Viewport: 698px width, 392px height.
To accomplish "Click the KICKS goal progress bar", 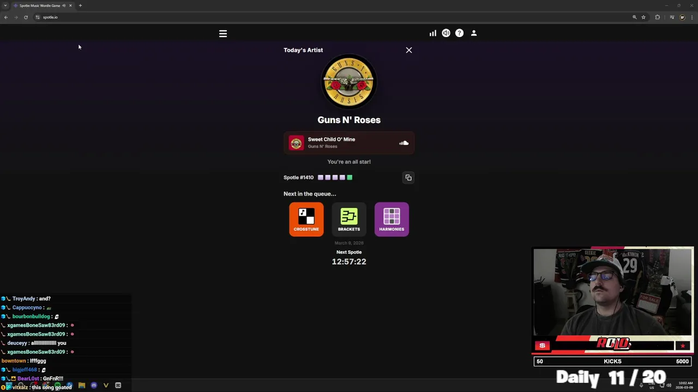I will pos(612,362).
